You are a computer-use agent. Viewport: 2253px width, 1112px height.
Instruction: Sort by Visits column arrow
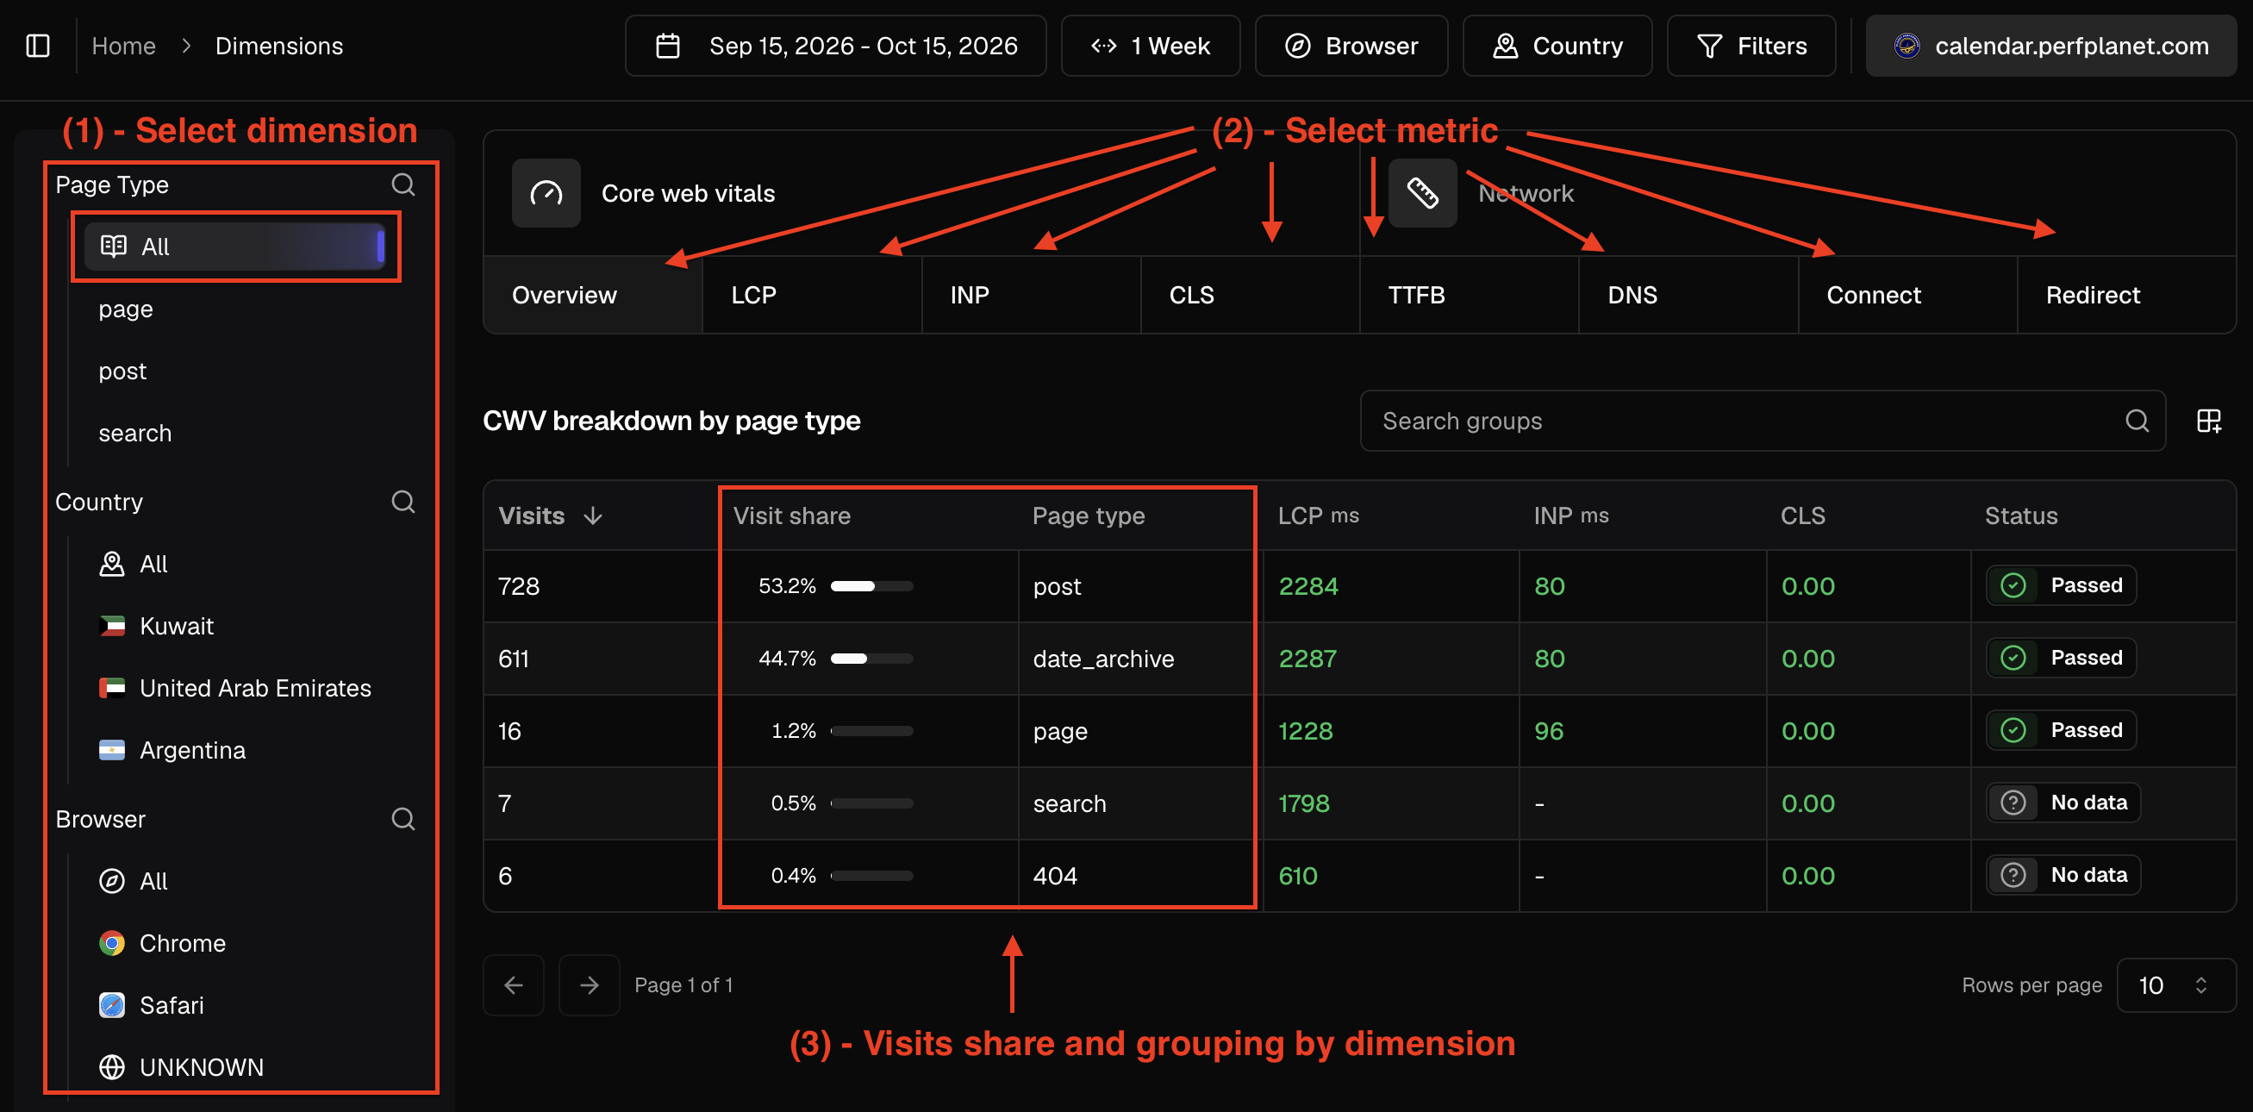click(593, 515)
